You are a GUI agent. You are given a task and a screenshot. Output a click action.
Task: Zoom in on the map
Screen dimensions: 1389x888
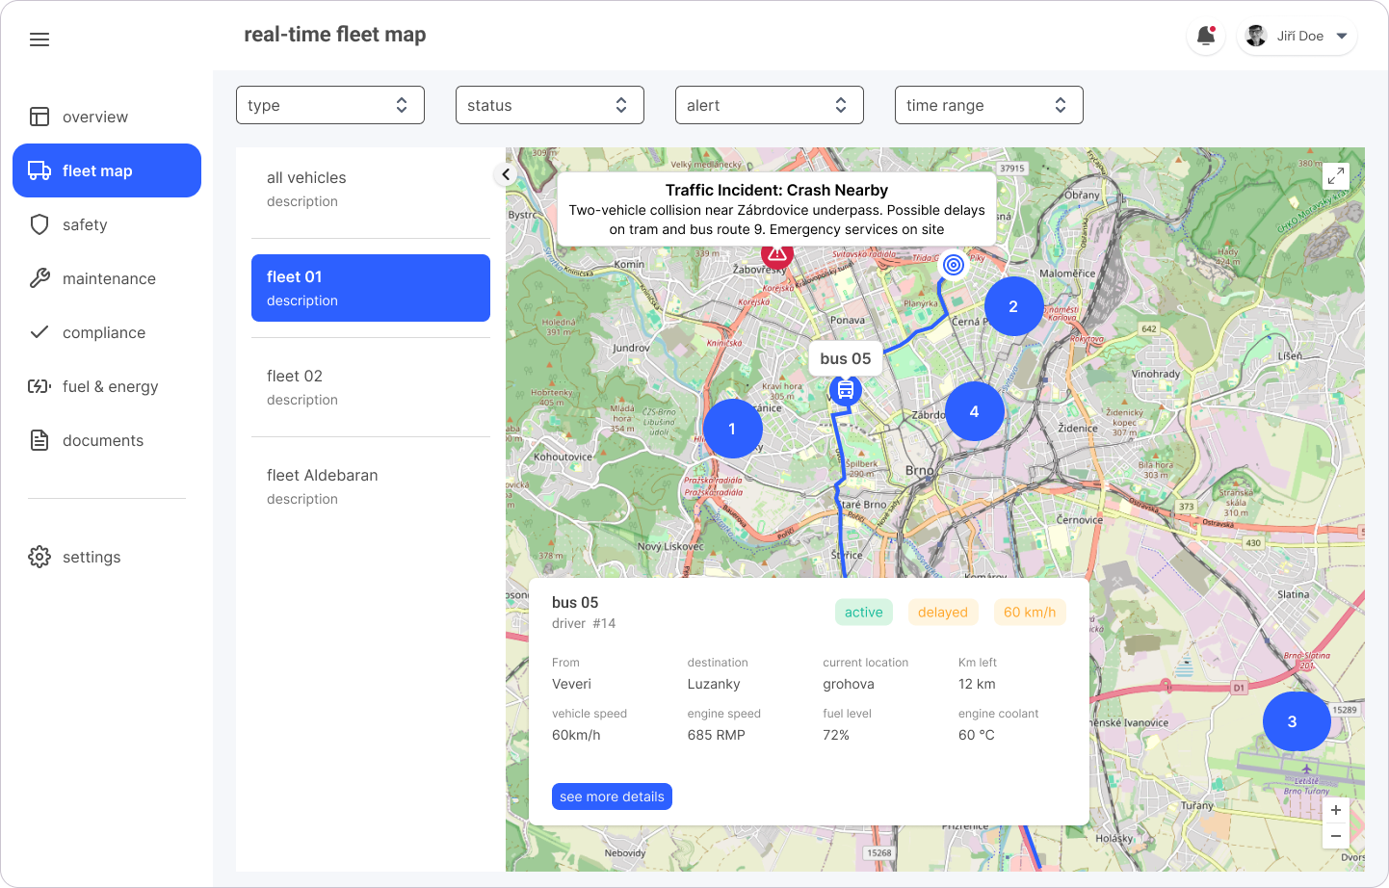[x=1335, y=810]
